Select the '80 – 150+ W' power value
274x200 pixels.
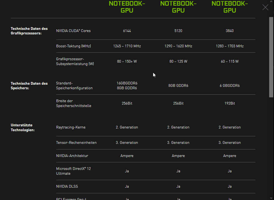tap(127, 62)
